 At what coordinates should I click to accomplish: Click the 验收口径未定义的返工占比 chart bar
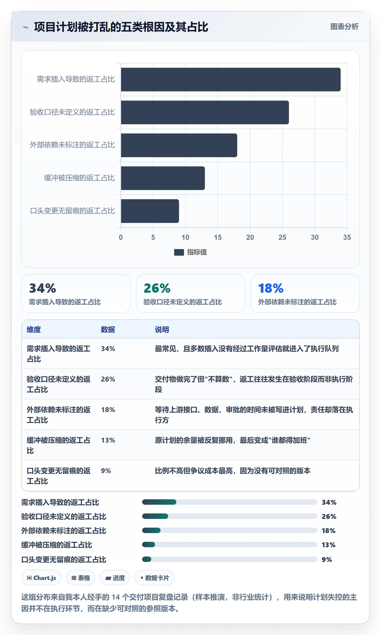tap(205, 112)
